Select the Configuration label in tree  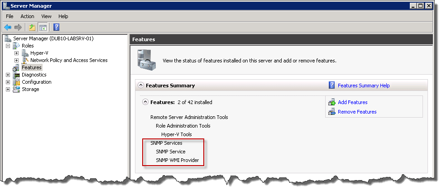point(37,82)
